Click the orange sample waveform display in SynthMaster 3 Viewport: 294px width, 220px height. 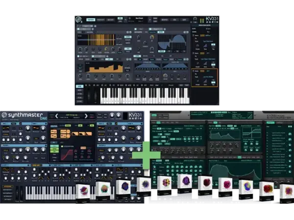(x=96, y=40)
